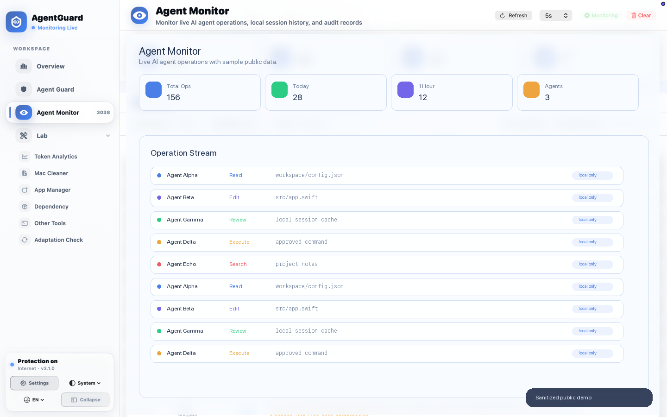Click the 1 Hour value 12
Screen dimensions: 667x417
pos(423,97)
